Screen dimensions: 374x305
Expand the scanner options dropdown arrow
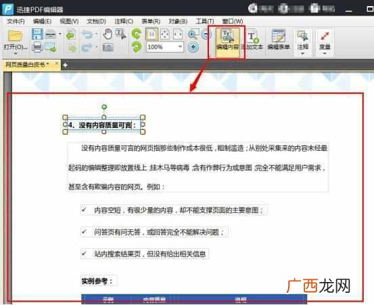pos(60,34)
